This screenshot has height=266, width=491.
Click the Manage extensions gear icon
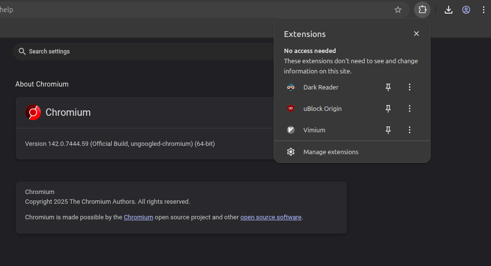(291, 152)
